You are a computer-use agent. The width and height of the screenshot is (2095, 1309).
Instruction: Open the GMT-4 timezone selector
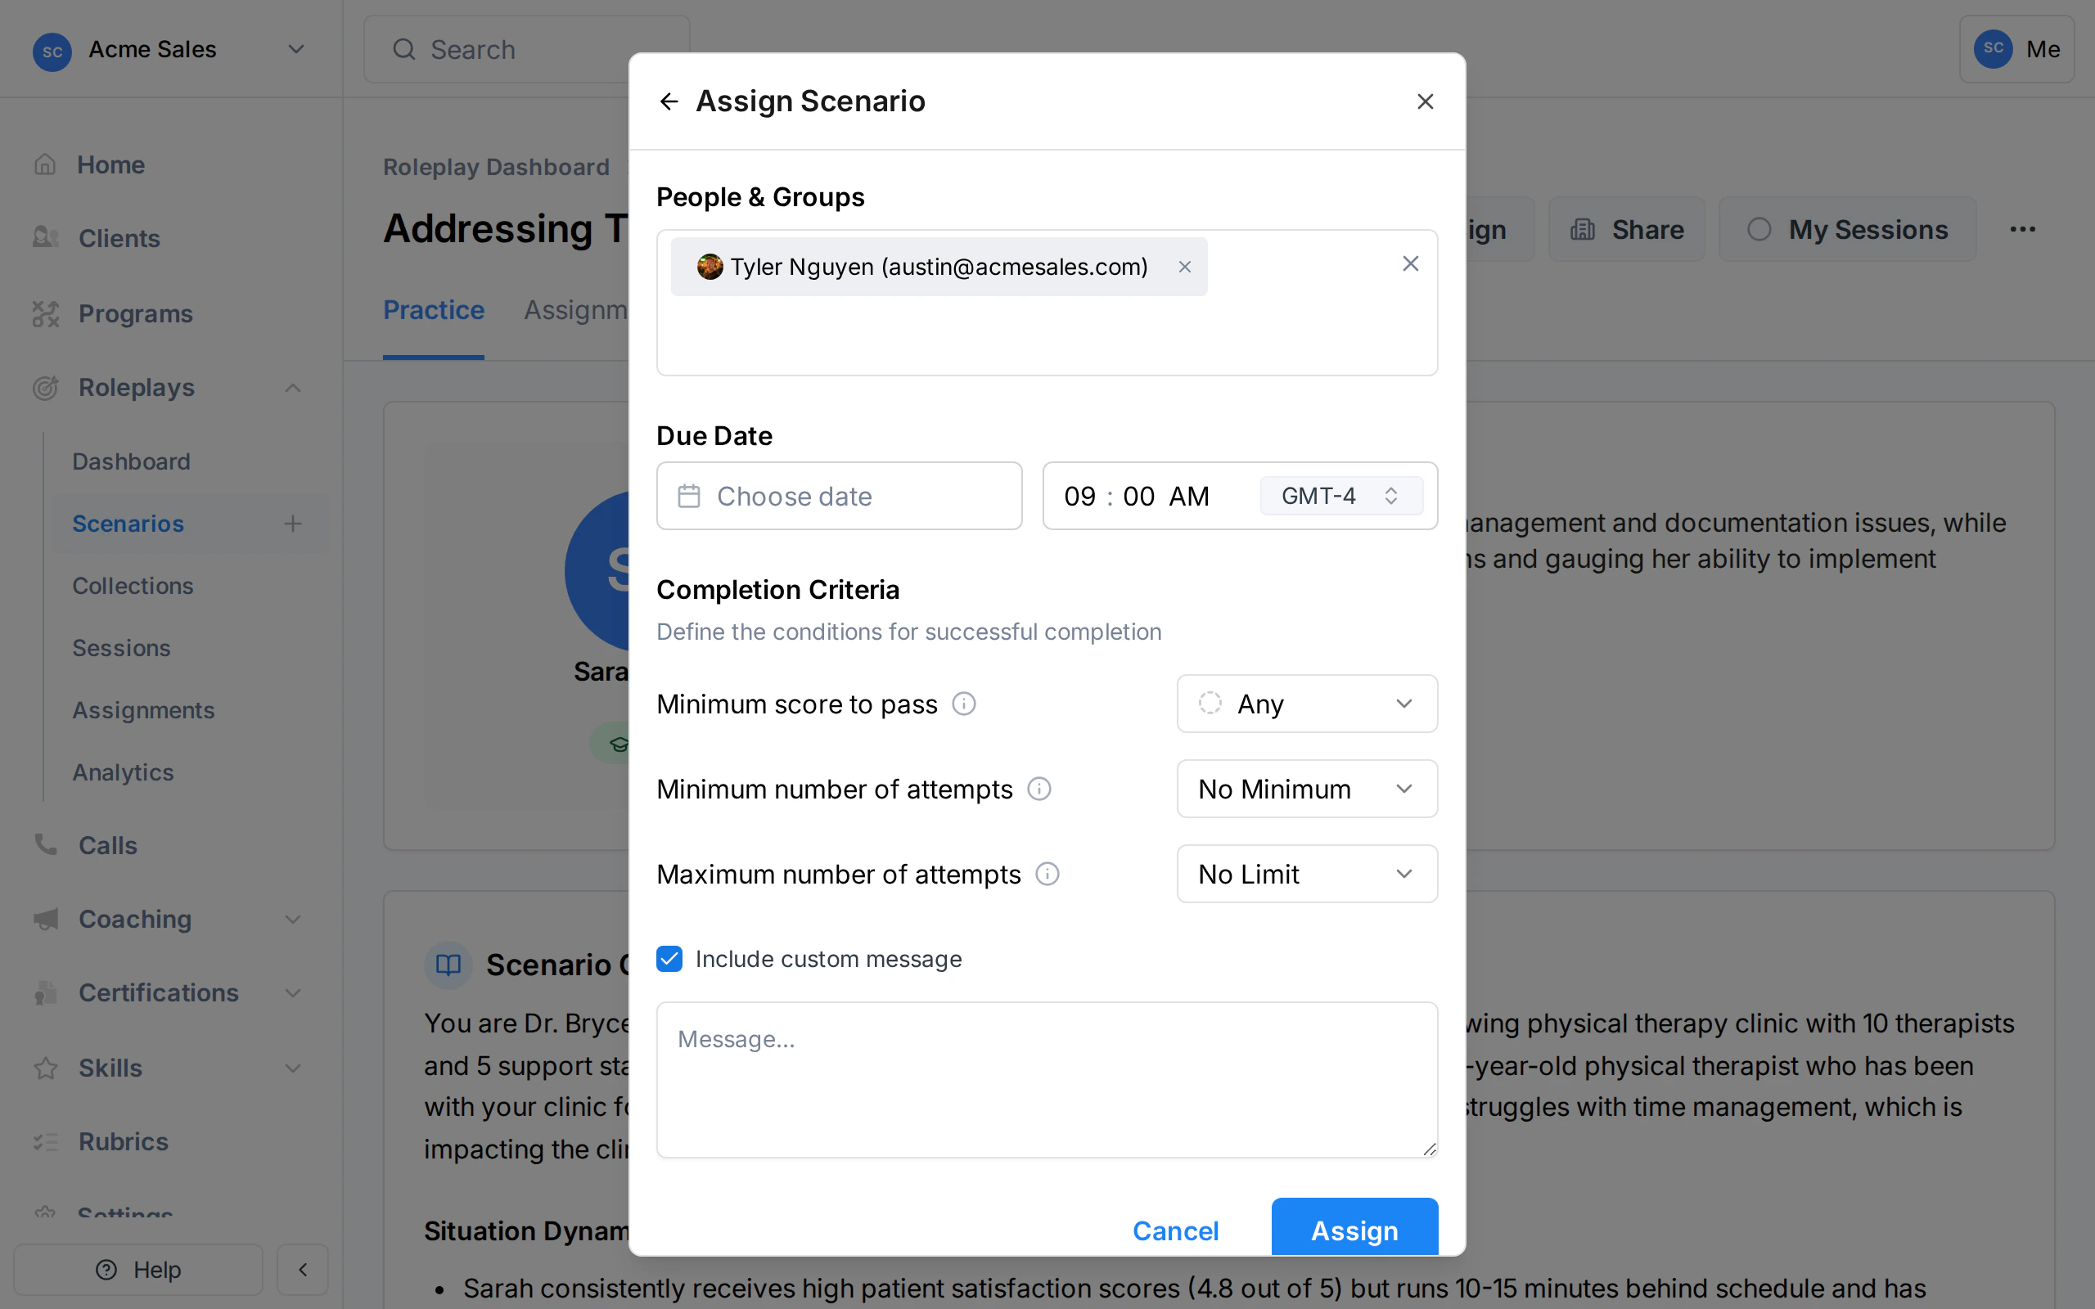[x=1339, y=495]
